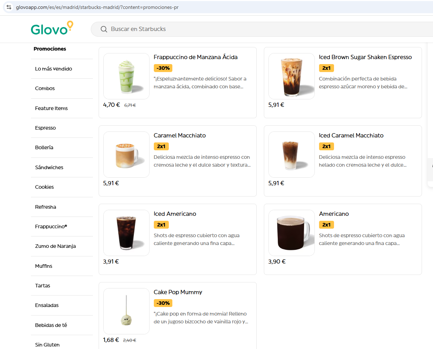This screenshot has width=433, height=349.
Task: Open the Americano mug product image
Action: [x=292, y=233]
